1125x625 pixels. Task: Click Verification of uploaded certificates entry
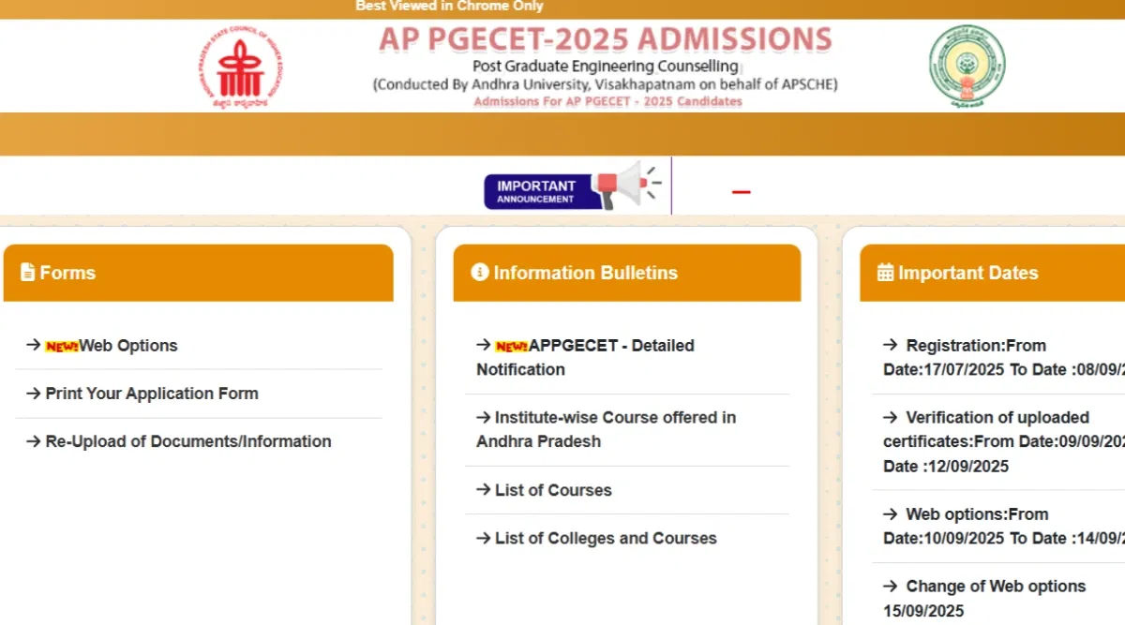1003,441
